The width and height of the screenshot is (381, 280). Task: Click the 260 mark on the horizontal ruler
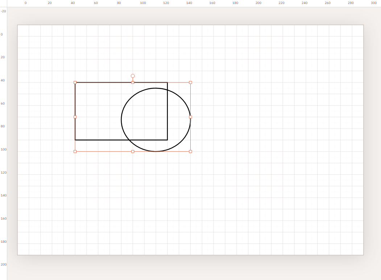pyautogui.click(x=328, y=3)
